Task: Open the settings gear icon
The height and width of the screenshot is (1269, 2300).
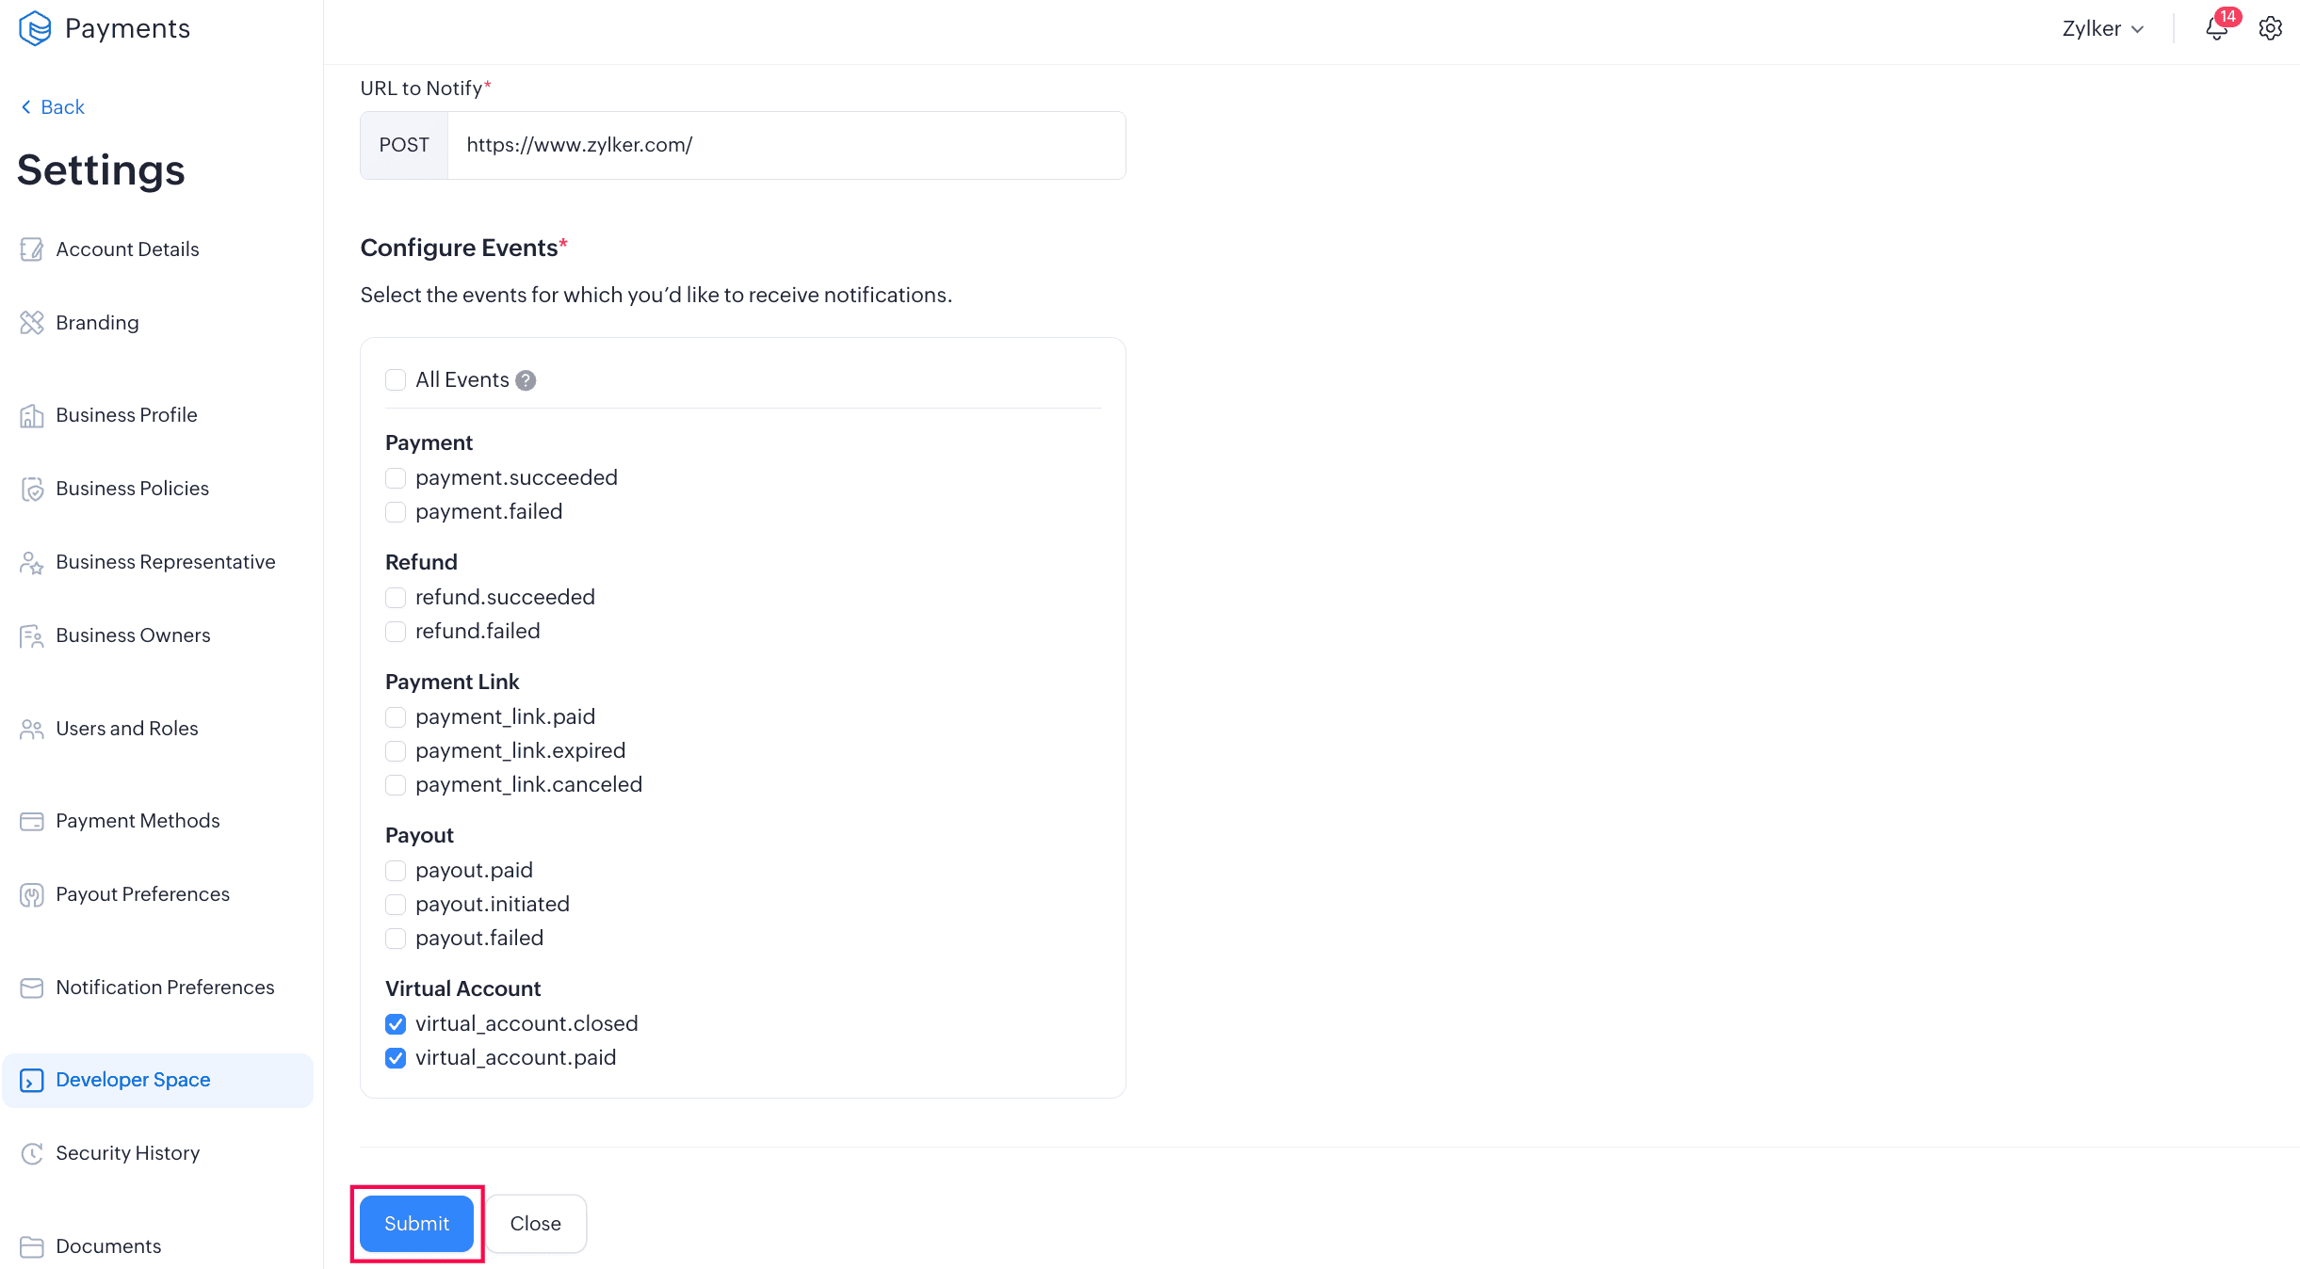Action: (2270, 29)
